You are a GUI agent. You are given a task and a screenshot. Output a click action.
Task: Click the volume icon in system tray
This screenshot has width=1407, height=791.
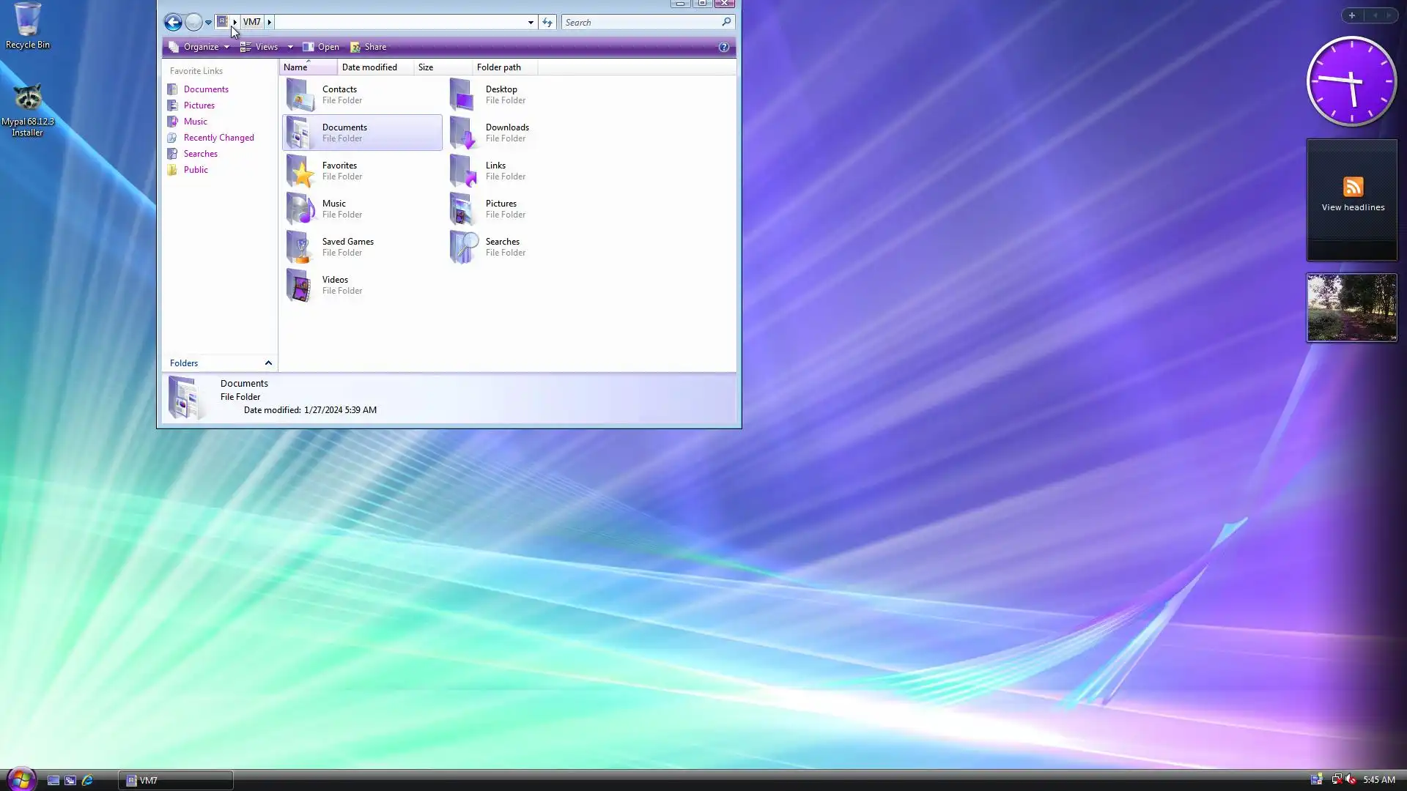tap(1351, 779)
